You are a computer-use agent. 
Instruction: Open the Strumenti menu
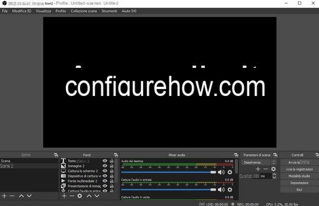click(x=109, y=11)
